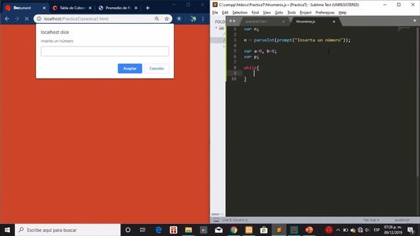Click the Chrome address bar URL
Screen dimensions: 420x236
76,19
